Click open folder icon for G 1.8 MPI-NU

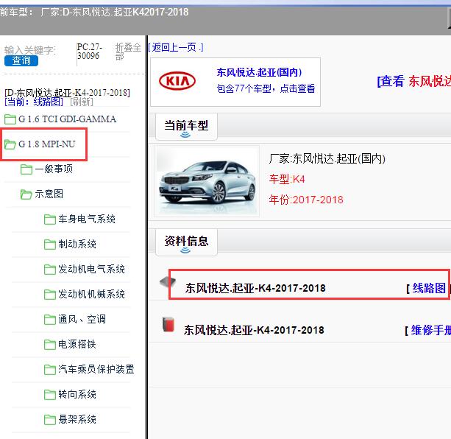(10, 144)
